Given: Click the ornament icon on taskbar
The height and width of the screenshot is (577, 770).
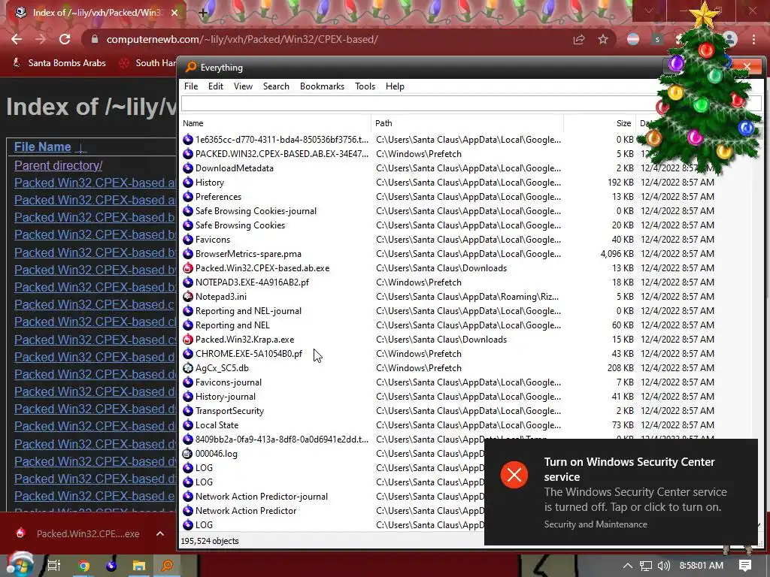Looking at the screenshot, I should (x=111, y=566).
